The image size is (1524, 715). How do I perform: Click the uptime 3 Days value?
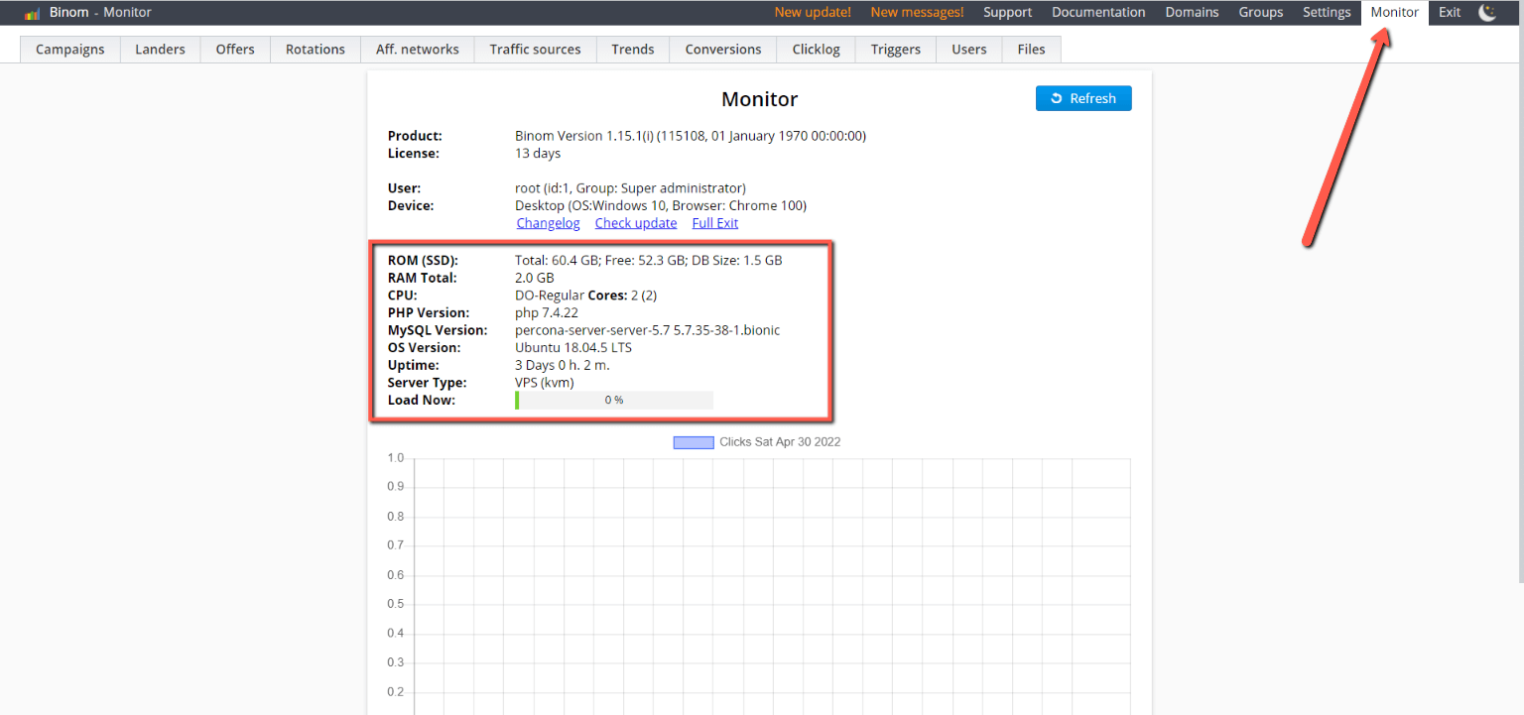coord(563,365)
